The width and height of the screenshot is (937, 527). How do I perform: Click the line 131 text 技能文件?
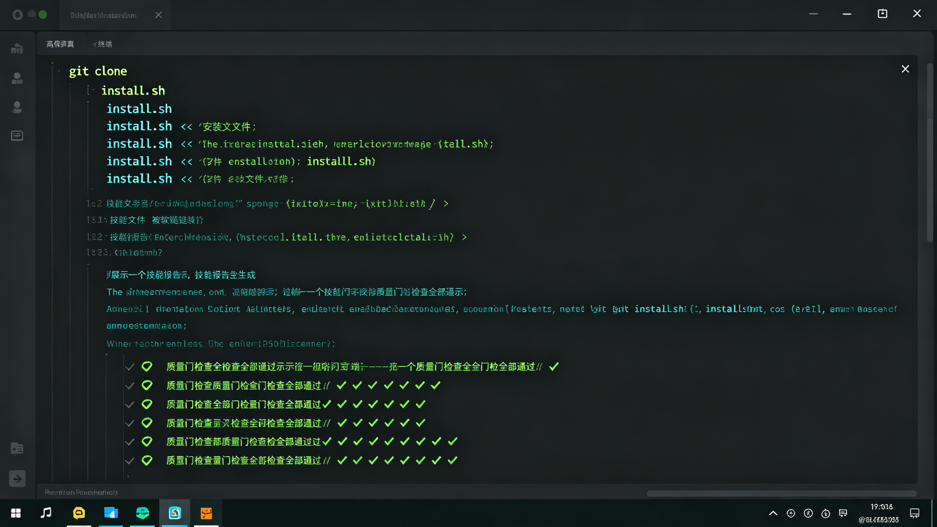(128, 220)
